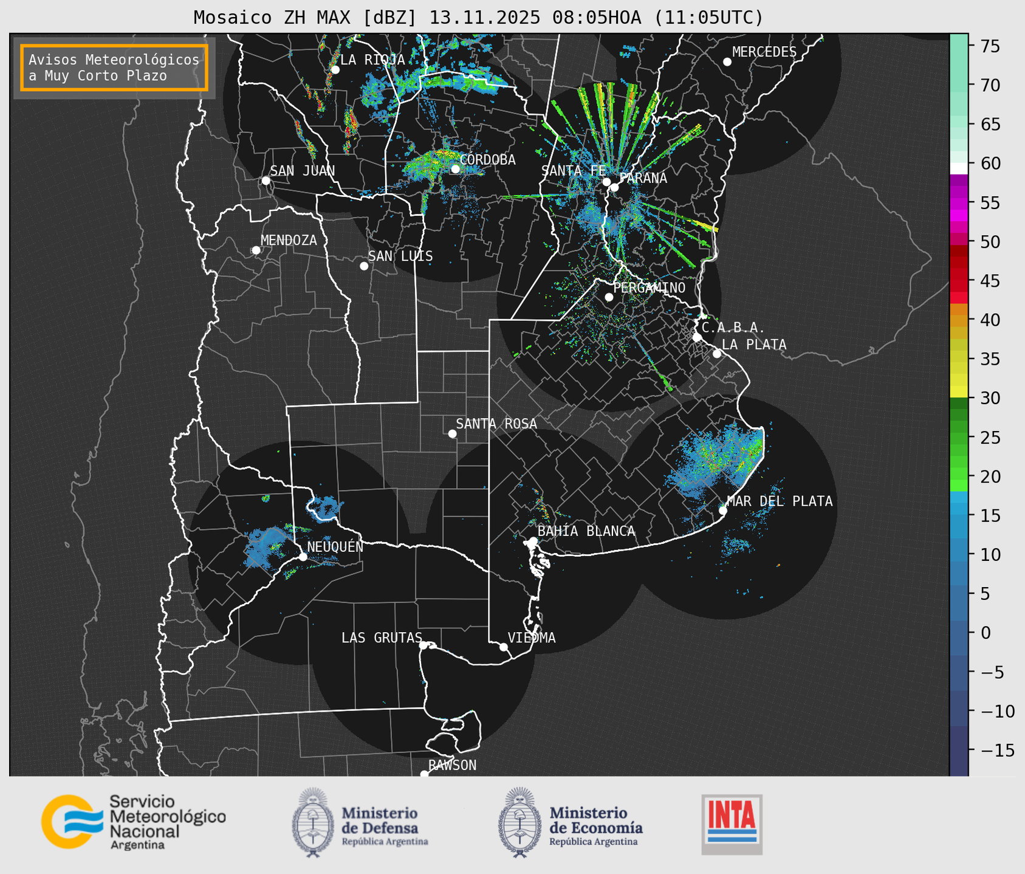Click the Neuquén city marker dot
The height and width of the screenshot is (874, 1025).
click(303, 557)
